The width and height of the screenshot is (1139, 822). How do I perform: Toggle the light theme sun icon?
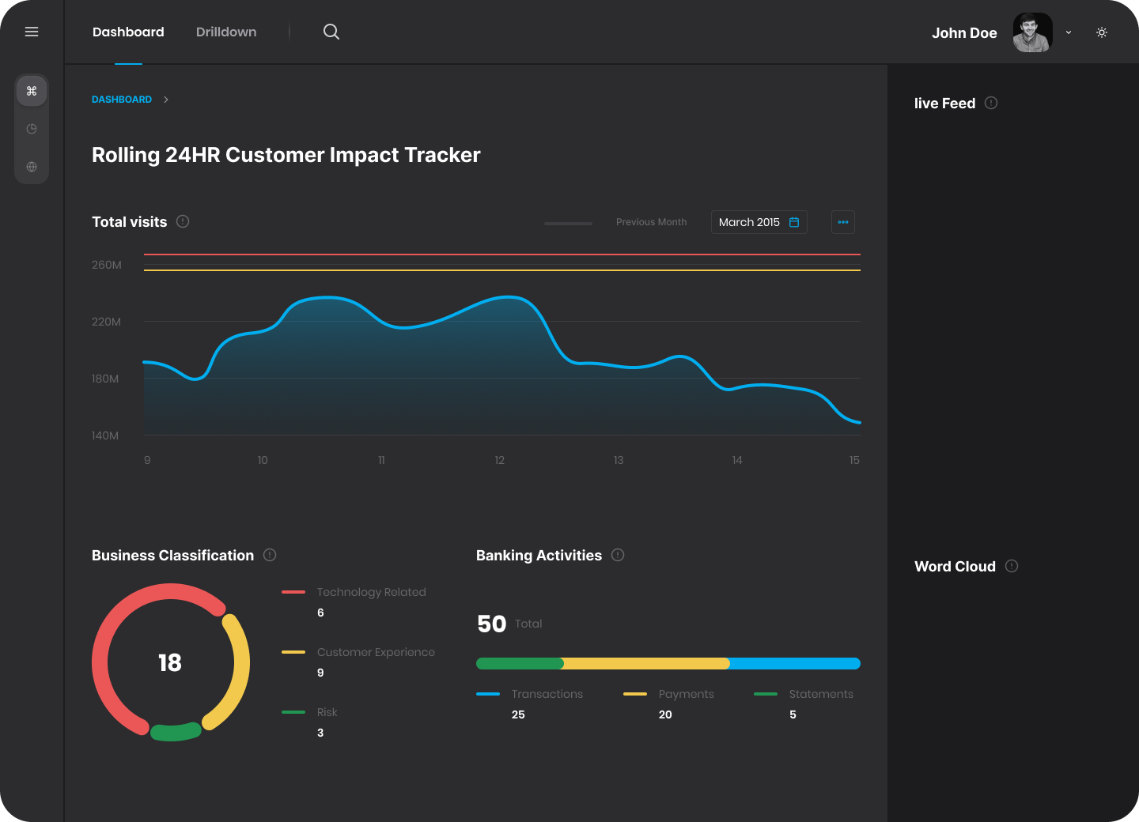(1102, 32)
